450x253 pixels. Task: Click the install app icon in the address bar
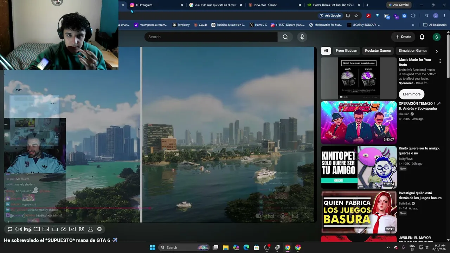(348, 16)
